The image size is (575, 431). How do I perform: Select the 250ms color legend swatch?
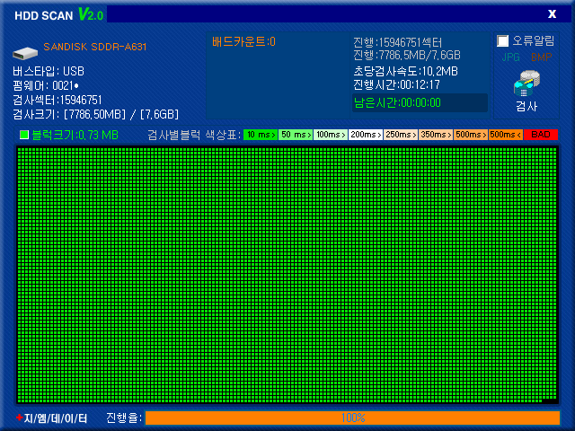coord(401,135)
